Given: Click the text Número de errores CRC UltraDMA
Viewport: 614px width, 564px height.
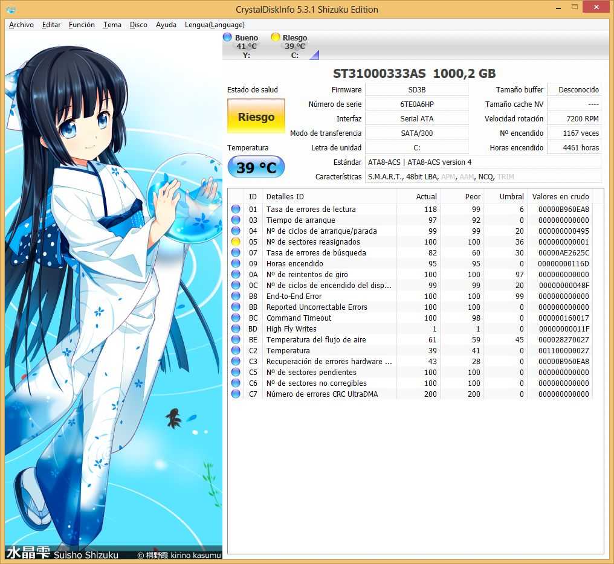Looking at the screenshot, I should click(x=322, y=394).
